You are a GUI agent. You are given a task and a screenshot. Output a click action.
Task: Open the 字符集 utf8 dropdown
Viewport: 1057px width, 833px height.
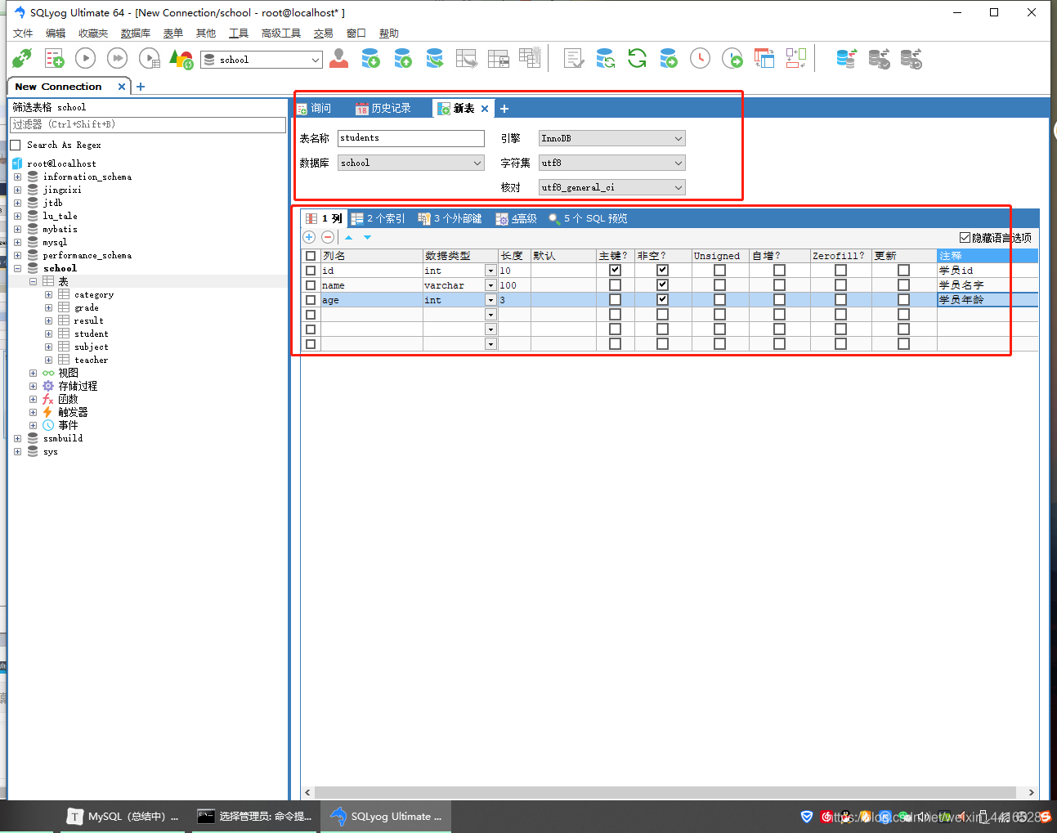611,163
